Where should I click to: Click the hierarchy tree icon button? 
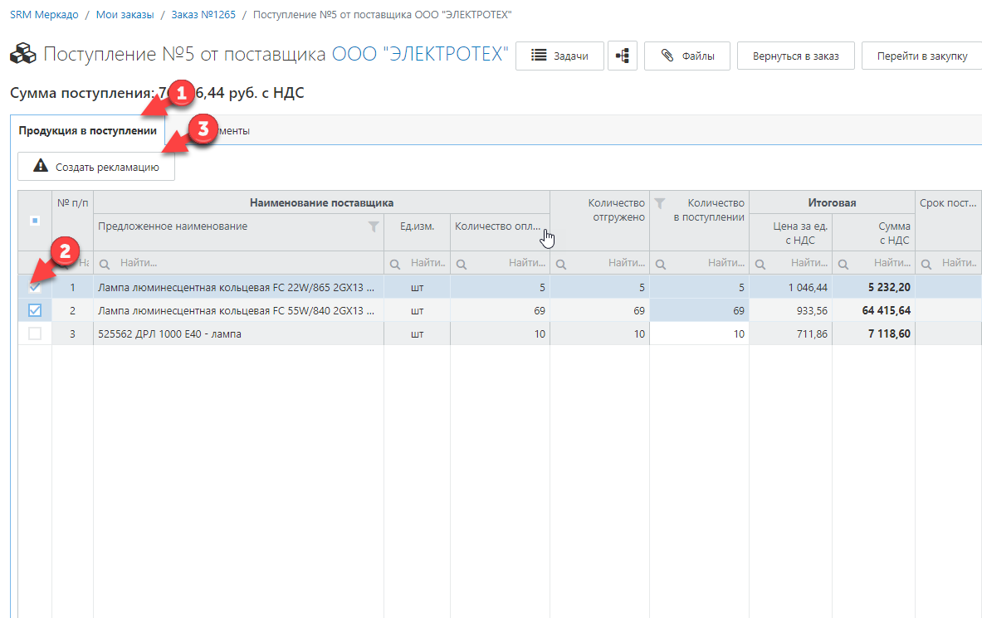coord(622,56)
